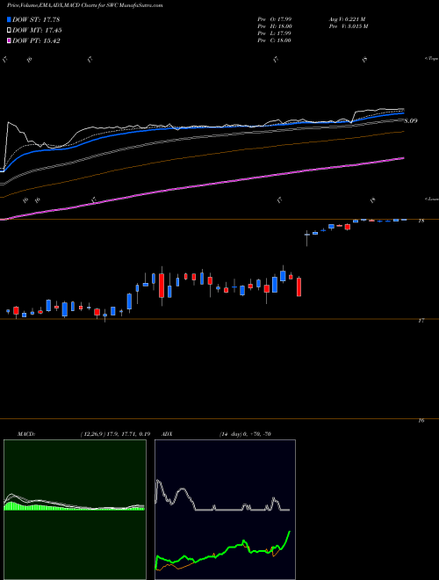Select the 'DOW PT: 15.42' legend text
This screenshot has width=439, height=580.
[x=36, y=40]
